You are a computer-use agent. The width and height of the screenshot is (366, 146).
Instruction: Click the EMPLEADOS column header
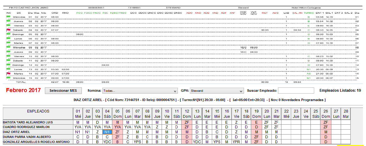38,111
